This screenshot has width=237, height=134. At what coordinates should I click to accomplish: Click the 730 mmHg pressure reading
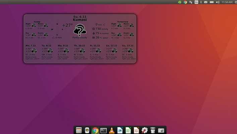click(x=100, y=29)
